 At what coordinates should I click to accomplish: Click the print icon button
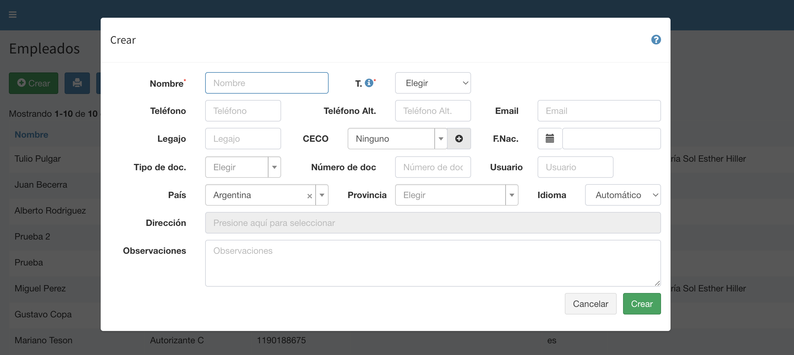[77, 83]
